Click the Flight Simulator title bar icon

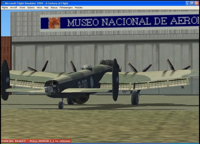point(3,3)
